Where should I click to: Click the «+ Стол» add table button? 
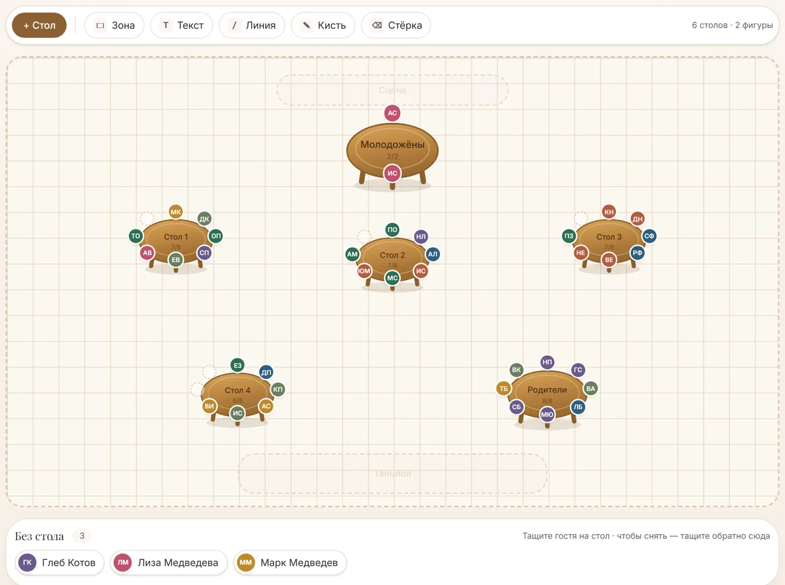point(39,25)
